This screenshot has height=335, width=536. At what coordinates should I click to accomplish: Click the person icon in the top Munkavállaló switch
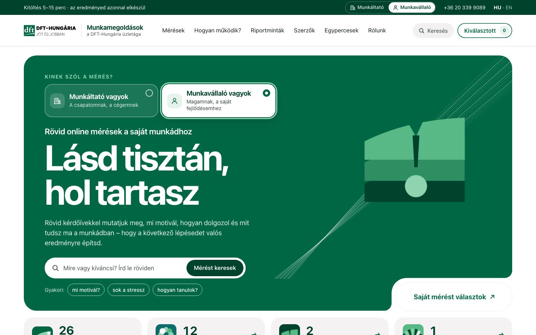395,7
